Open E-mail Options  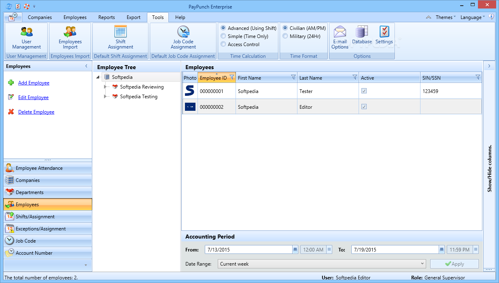(x=340, y=38)
